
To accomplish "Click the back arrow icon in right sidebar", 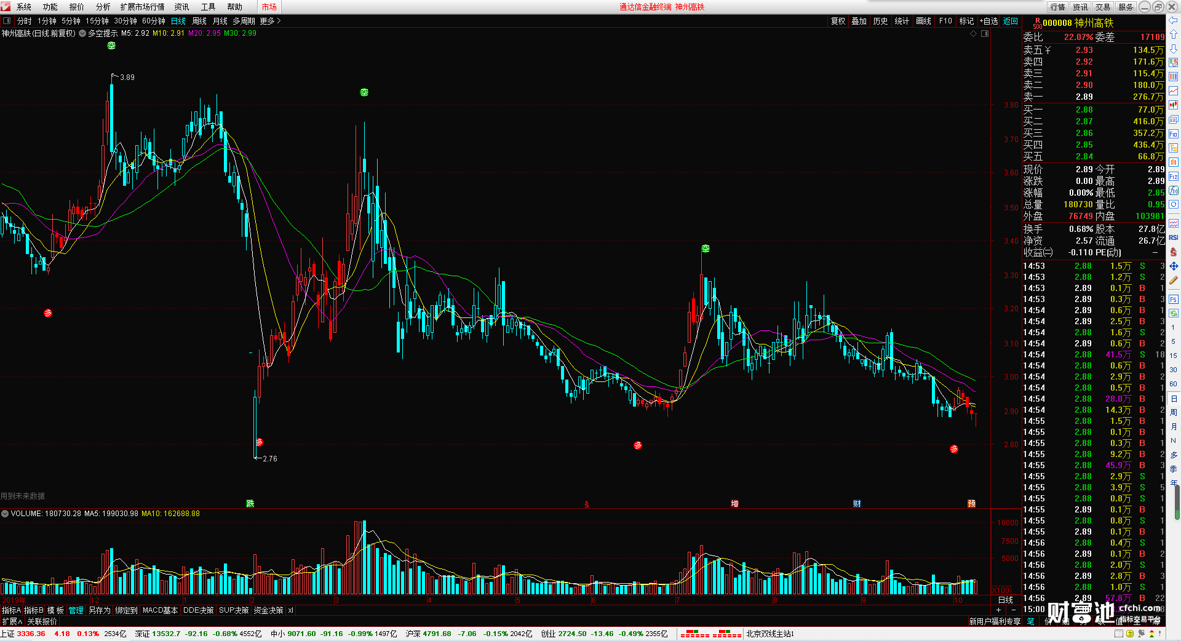I will (1174, 20).
